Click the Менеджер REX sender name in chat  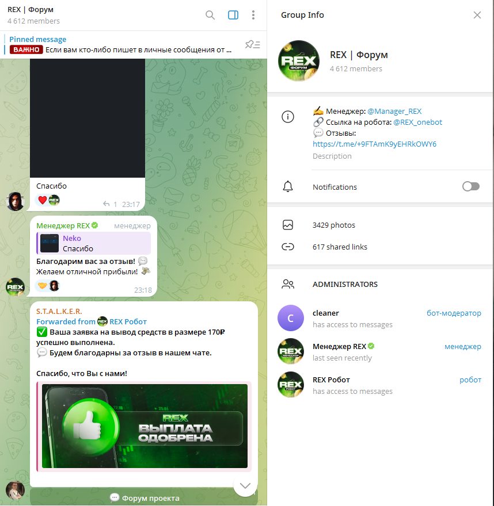coord(63,225)
